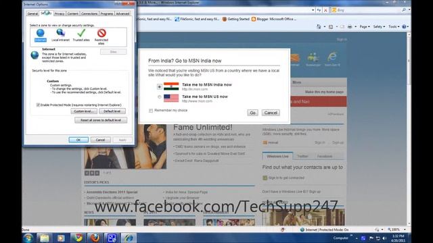Click the IE Help icon
This screenshot has width=433, height=243.
tap(404, 27)
